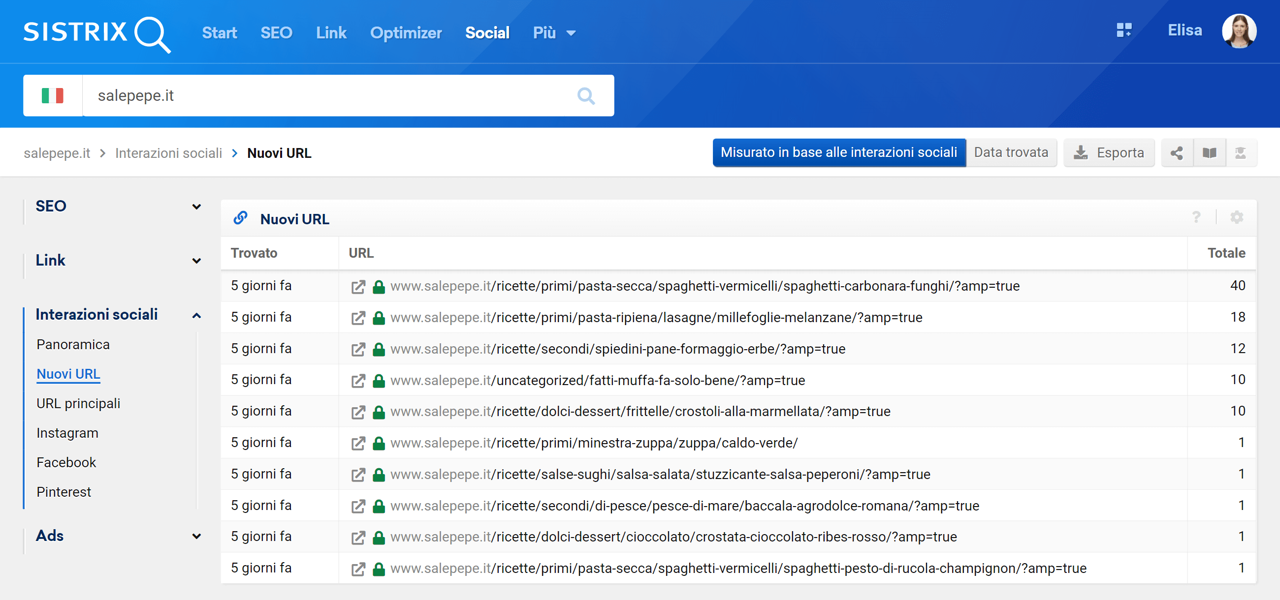Open the fatti-muffa-fa-solo-bene URL link
Viewport: 1280px width, 600px height.
coord(597,380)
